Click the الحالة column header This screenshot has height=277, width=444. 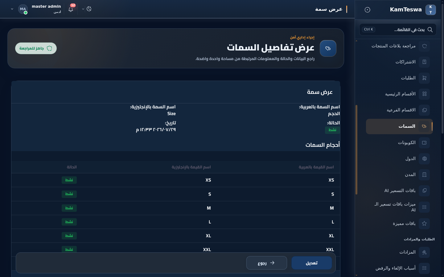click(72, 167)
